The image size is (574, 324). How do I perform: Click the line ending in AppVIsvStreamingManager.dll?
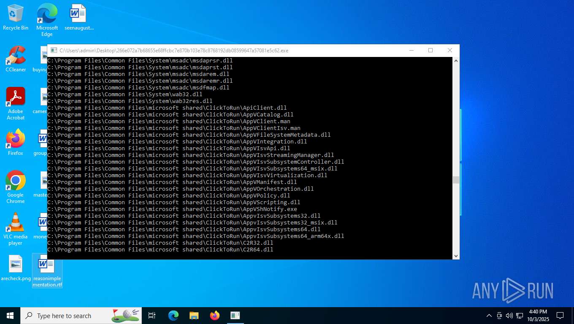point(191,155)
